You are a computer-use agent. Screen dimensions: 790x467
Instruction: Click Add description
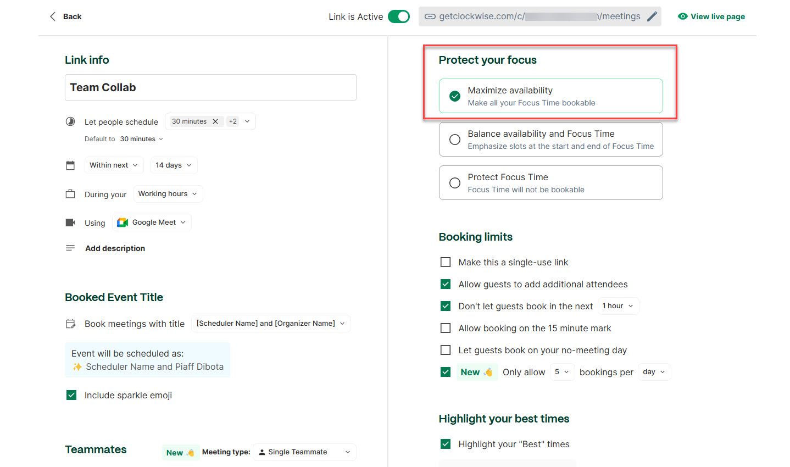tap(115, 248)
